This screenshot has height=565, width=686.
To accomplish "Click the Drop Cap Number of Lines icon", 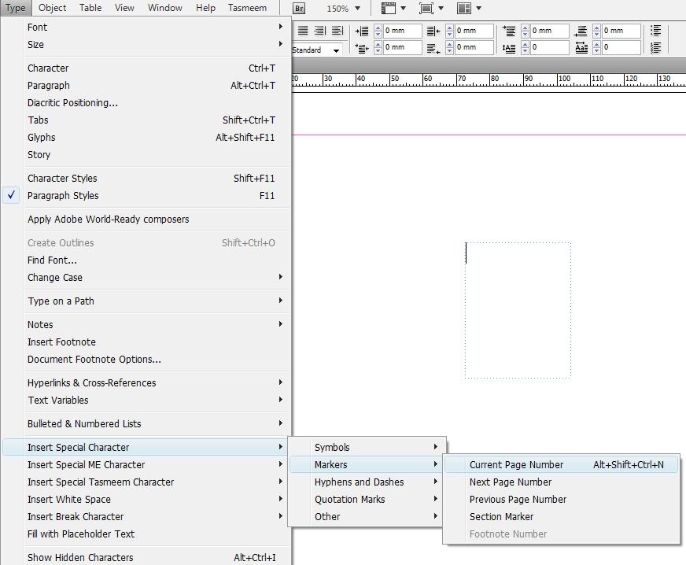I will (509, 48).
